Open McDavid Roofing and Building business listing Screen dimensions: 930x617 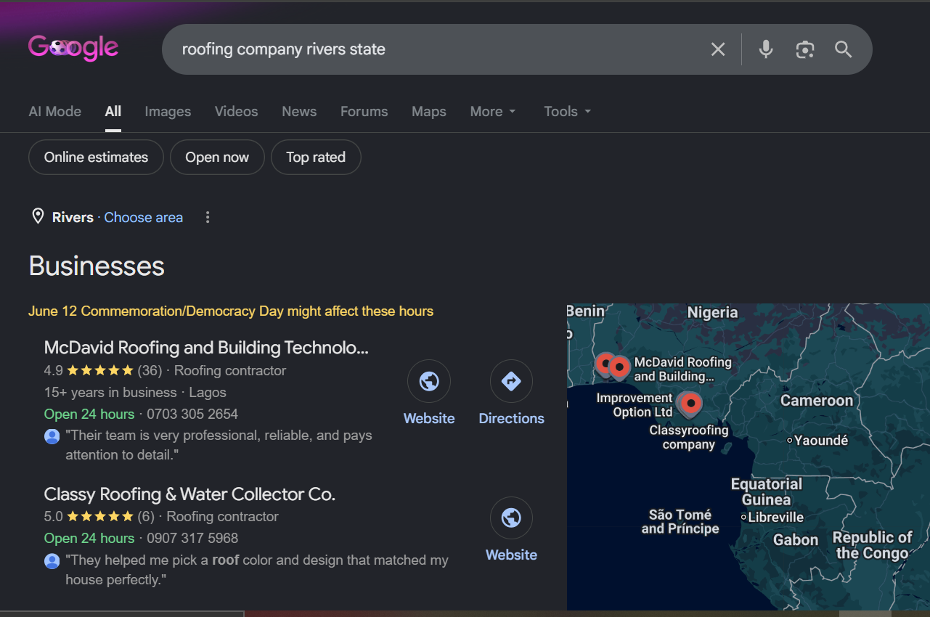click(x=206, y=347)
